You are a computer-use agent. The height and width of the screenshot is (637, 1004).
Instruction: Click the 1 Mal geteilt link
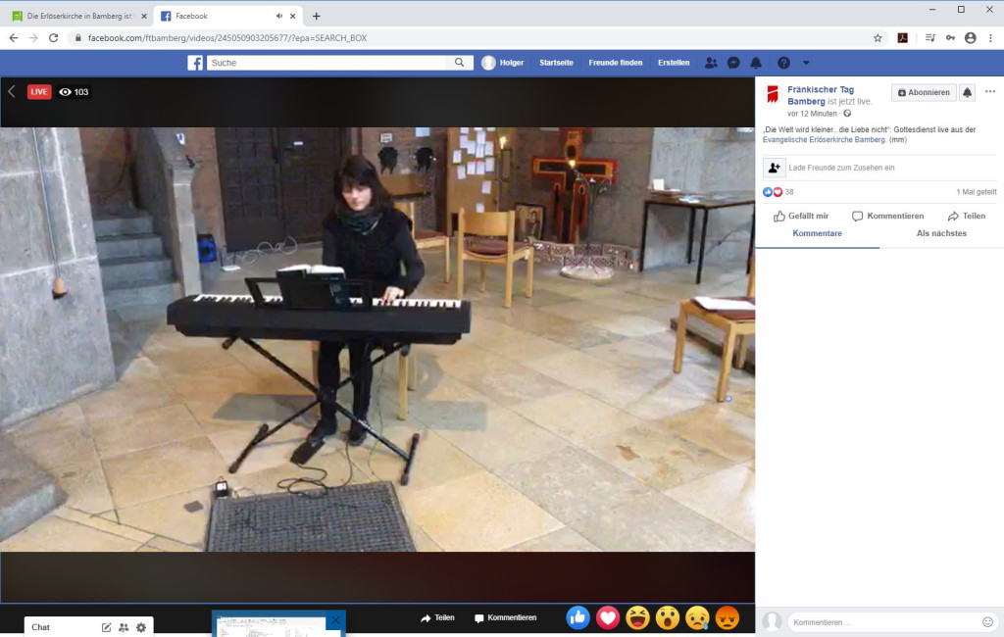pos(977,192)
